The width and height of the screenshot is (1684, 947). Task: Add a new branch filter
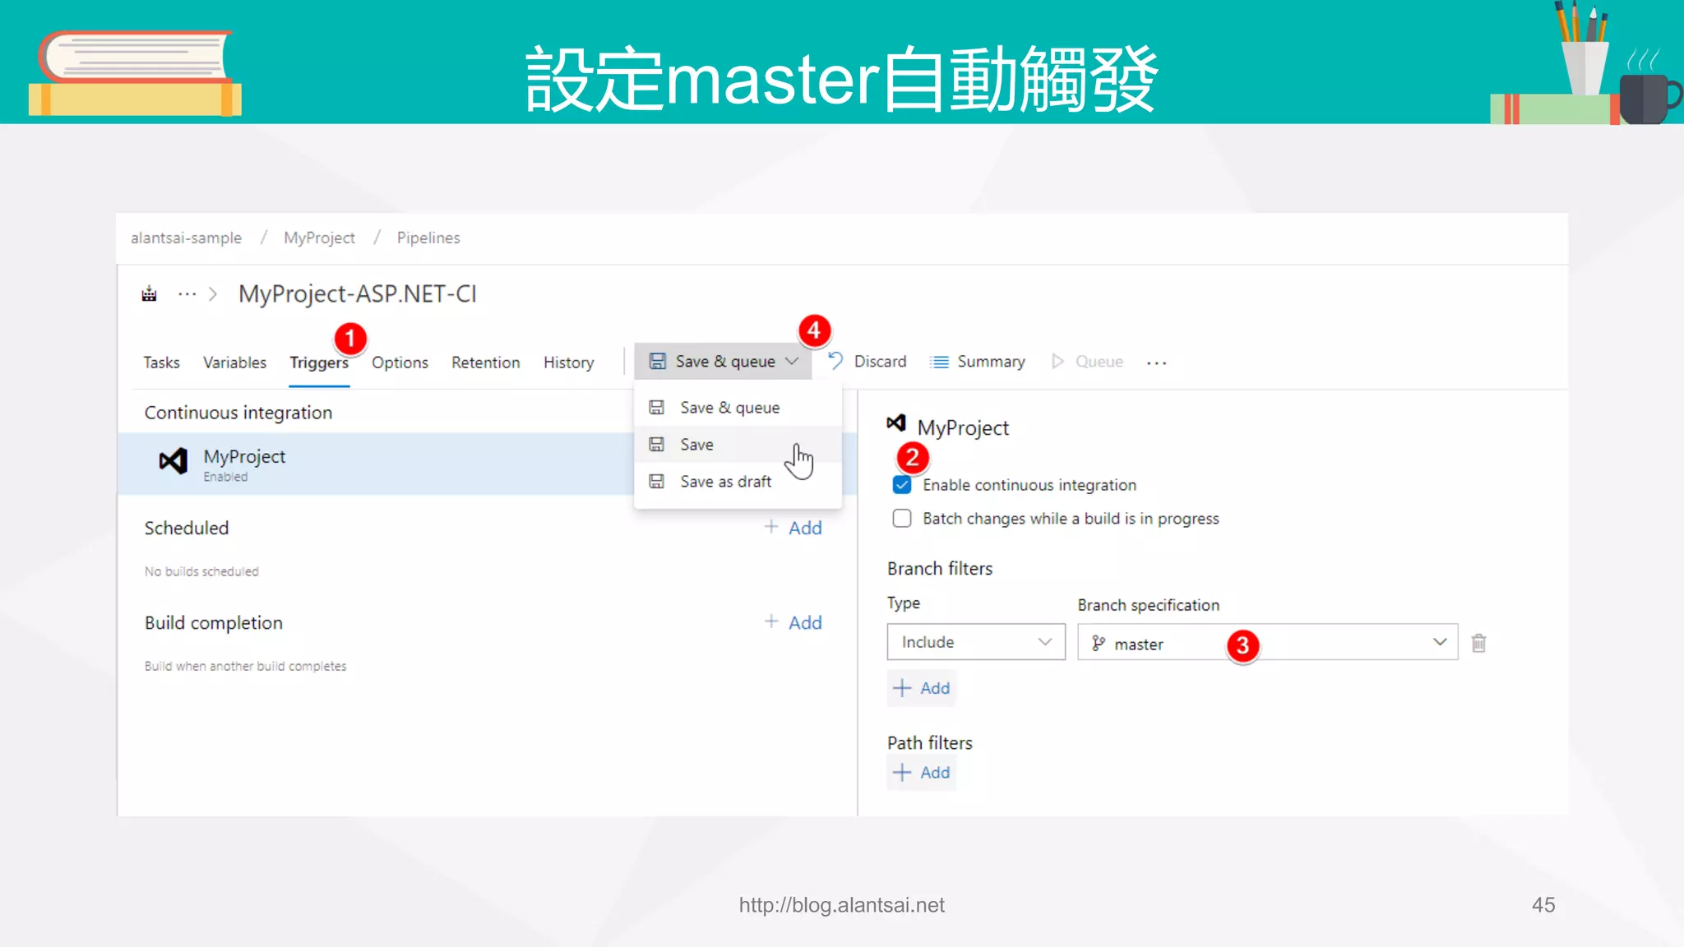pos(922,688)
